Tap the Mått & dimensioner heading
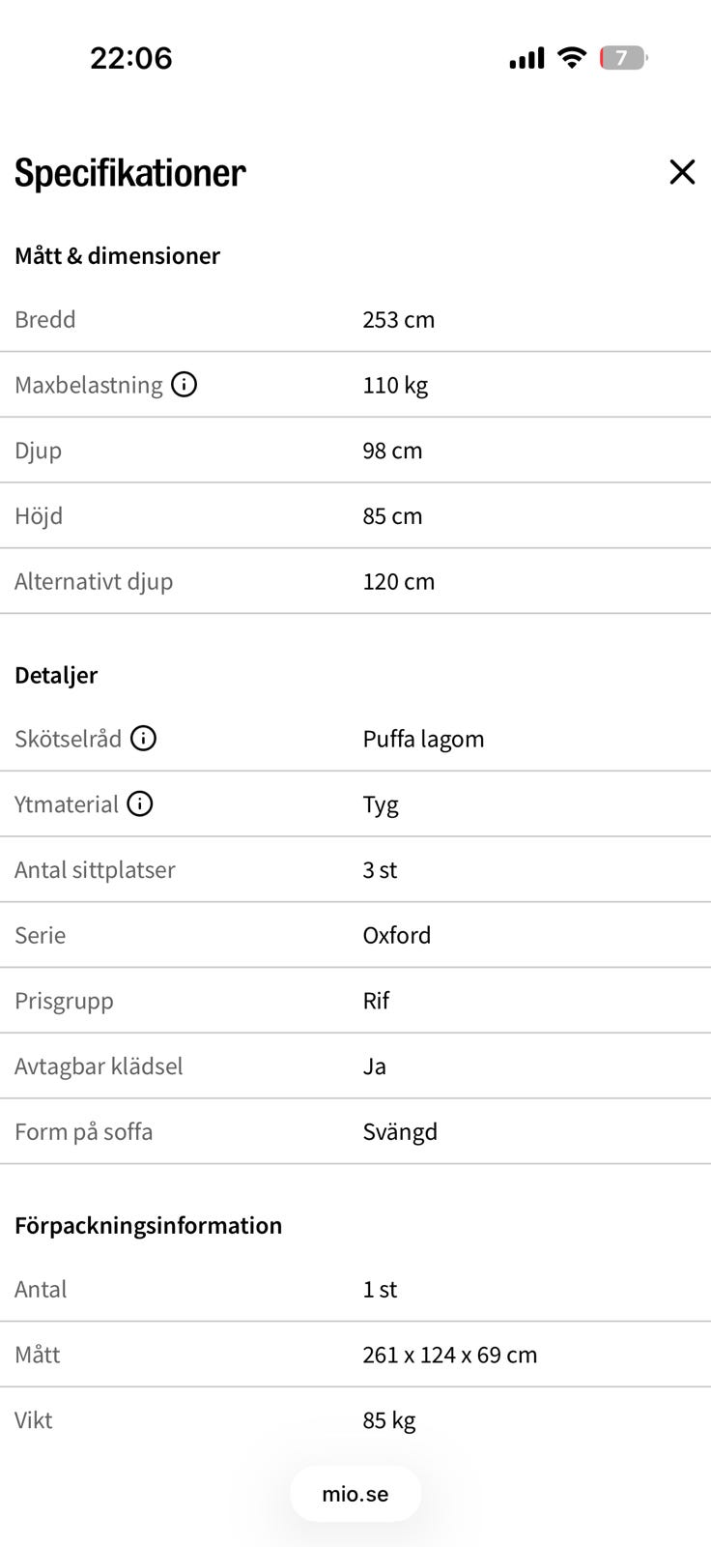This screenshot has height=1547, width=711. [117, 256]
